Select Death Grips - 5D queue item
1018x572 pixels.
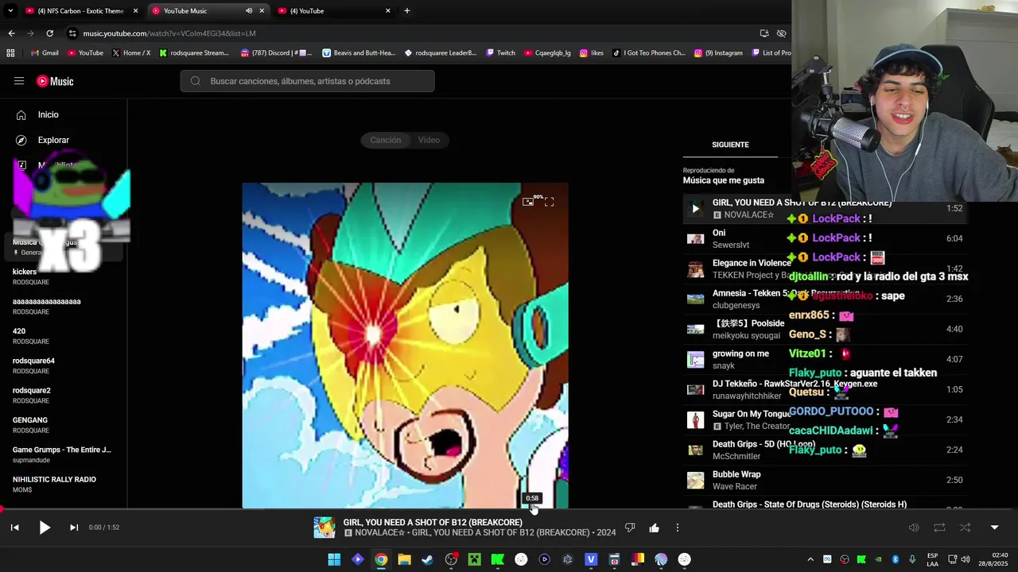[x=824, y=450]
